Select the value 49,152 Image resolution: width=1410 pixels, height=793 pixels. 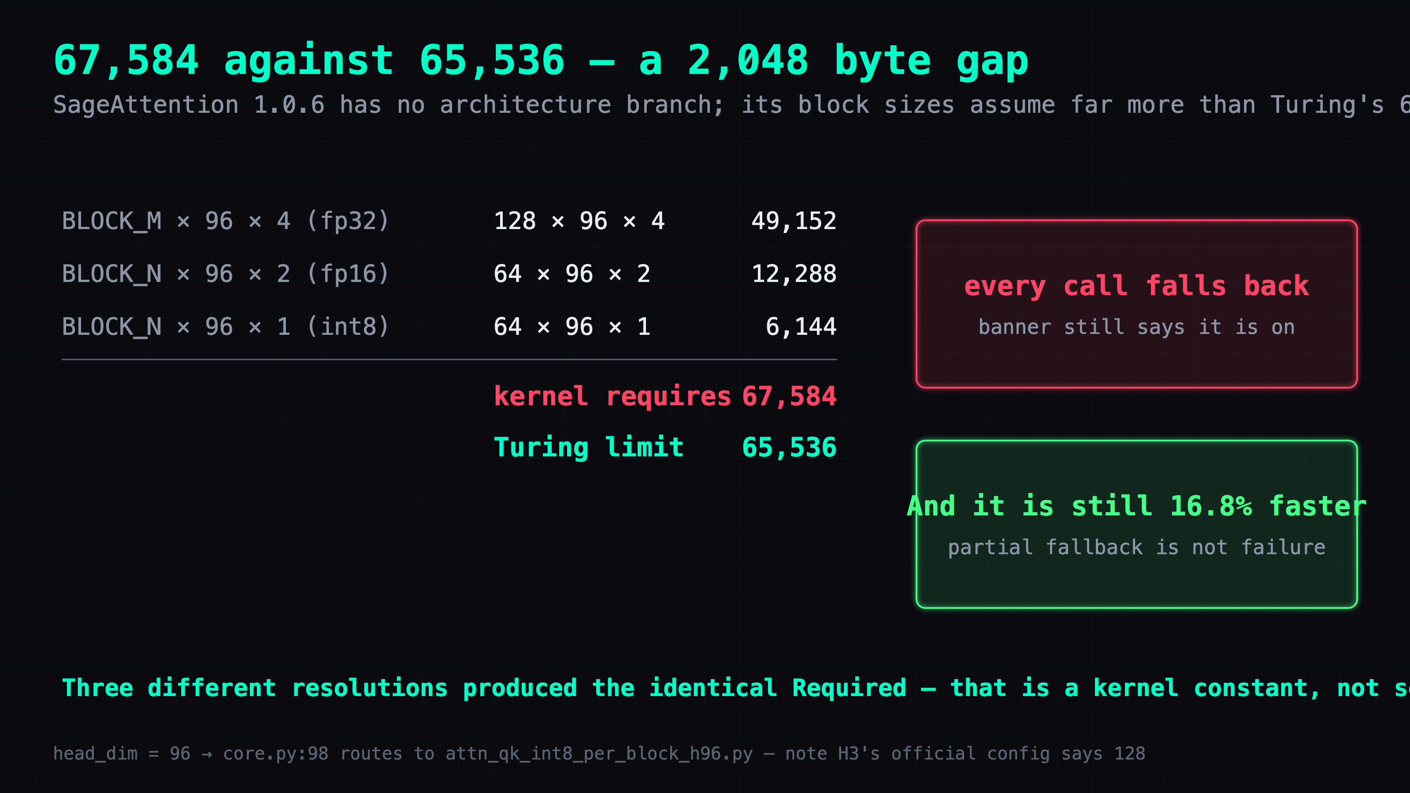coord(794,221)
